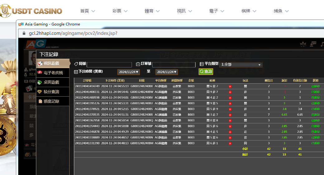Image resolution: width=324 pixels, height=175 pixels.
Task: Play replay for round GB00324B240BR
Action: coord(230,115)
